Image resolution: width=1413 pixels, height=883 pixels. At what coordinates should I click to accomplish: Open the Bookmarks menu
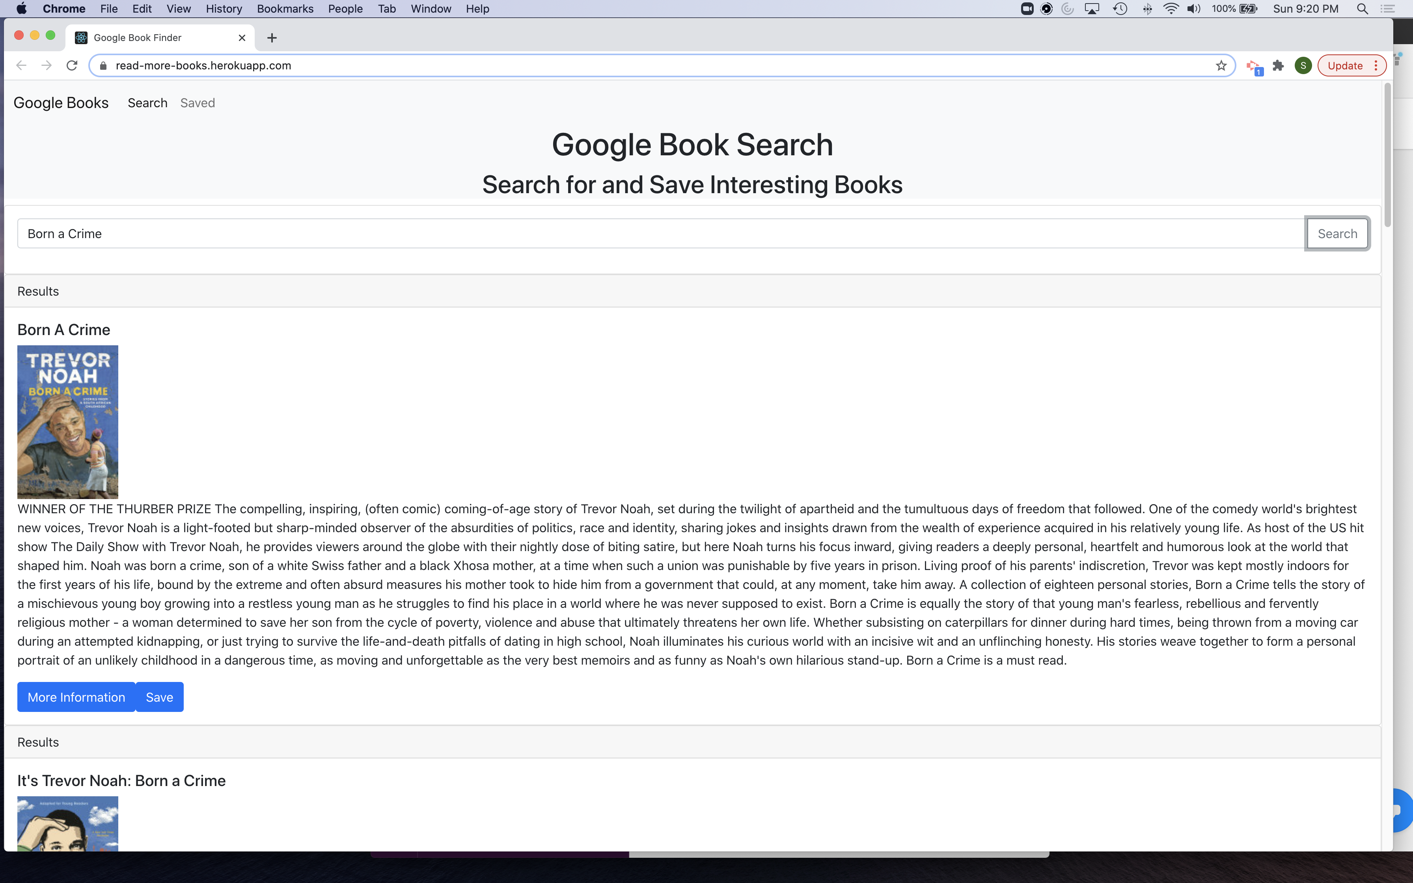click(285, 8)
